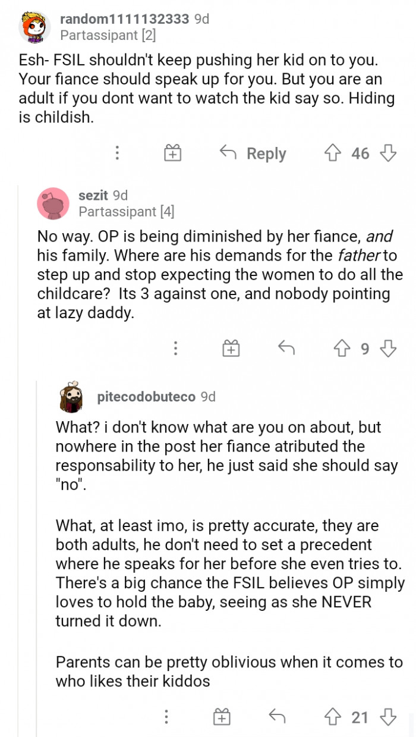This screenshot has height=737, width=416.
Task: Upvote pitecodobuteco's comment
Action: (x=332, y=717)
